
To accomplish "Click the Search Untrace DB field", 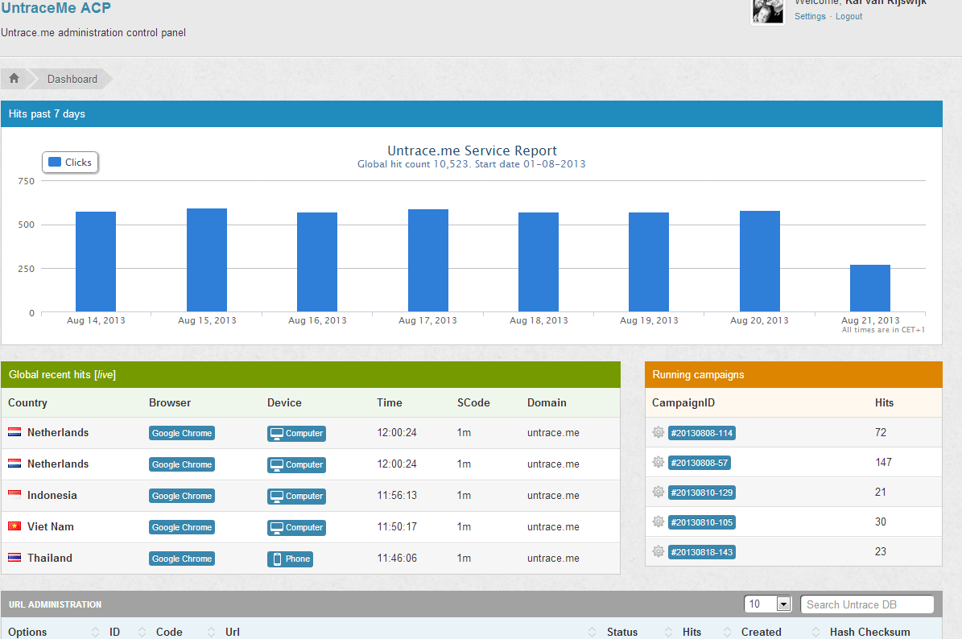I will (867, 604).
